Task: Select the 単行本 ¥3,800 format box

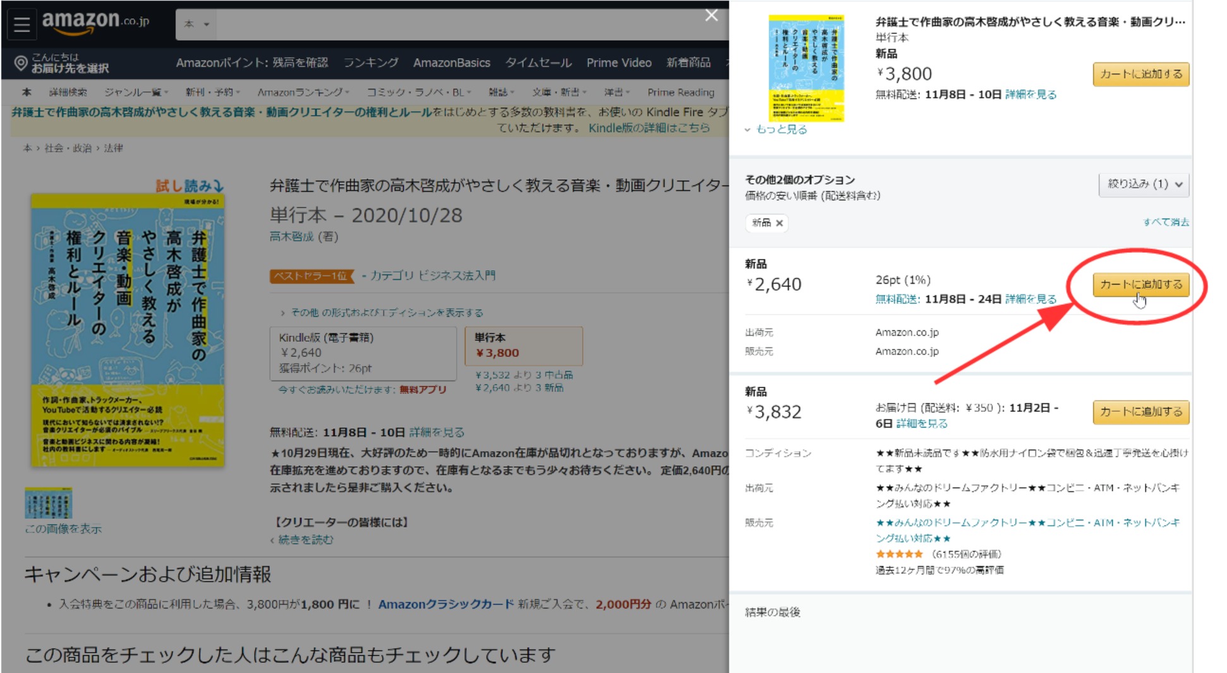Action: [524, 346]
